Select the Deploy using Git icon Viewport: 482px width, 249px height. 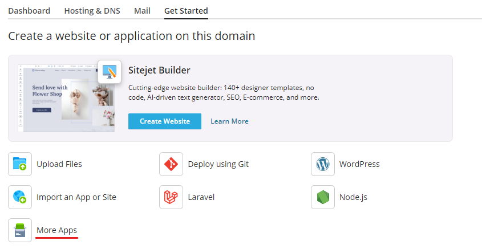point(171,164)
